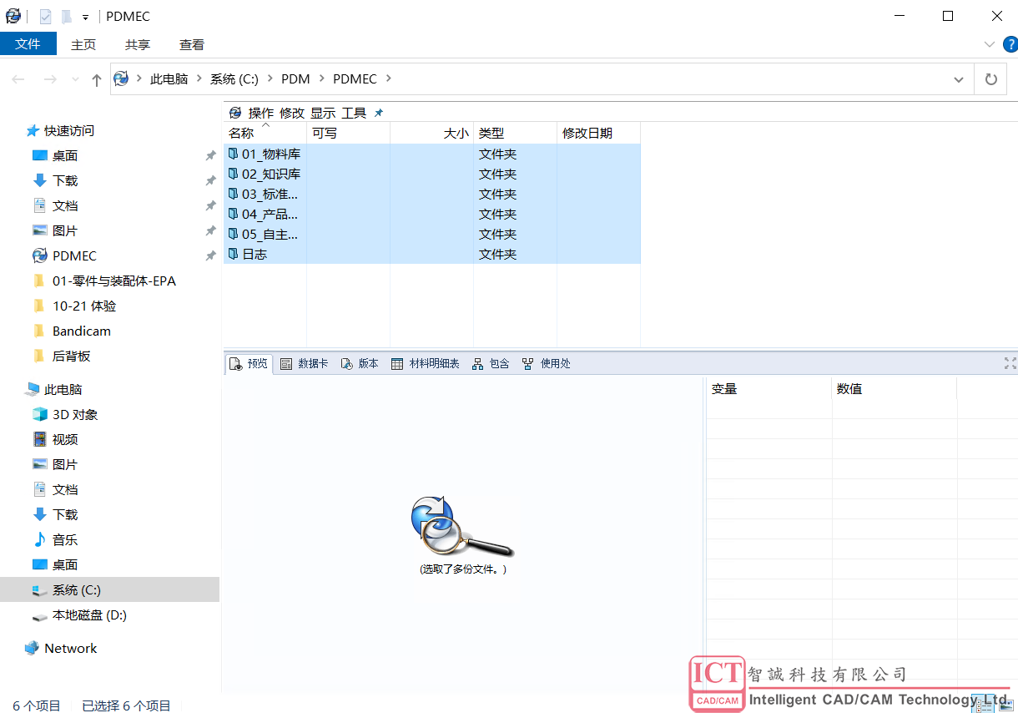Open the 查看 ribbon tab
1018x713 pixels.
pyautogui.click(x=192, y=44)
